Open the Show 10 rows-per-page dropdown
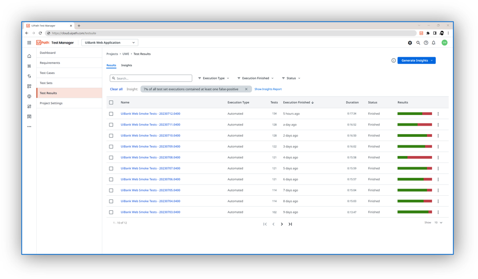478x279 pixels. [438, 223]
